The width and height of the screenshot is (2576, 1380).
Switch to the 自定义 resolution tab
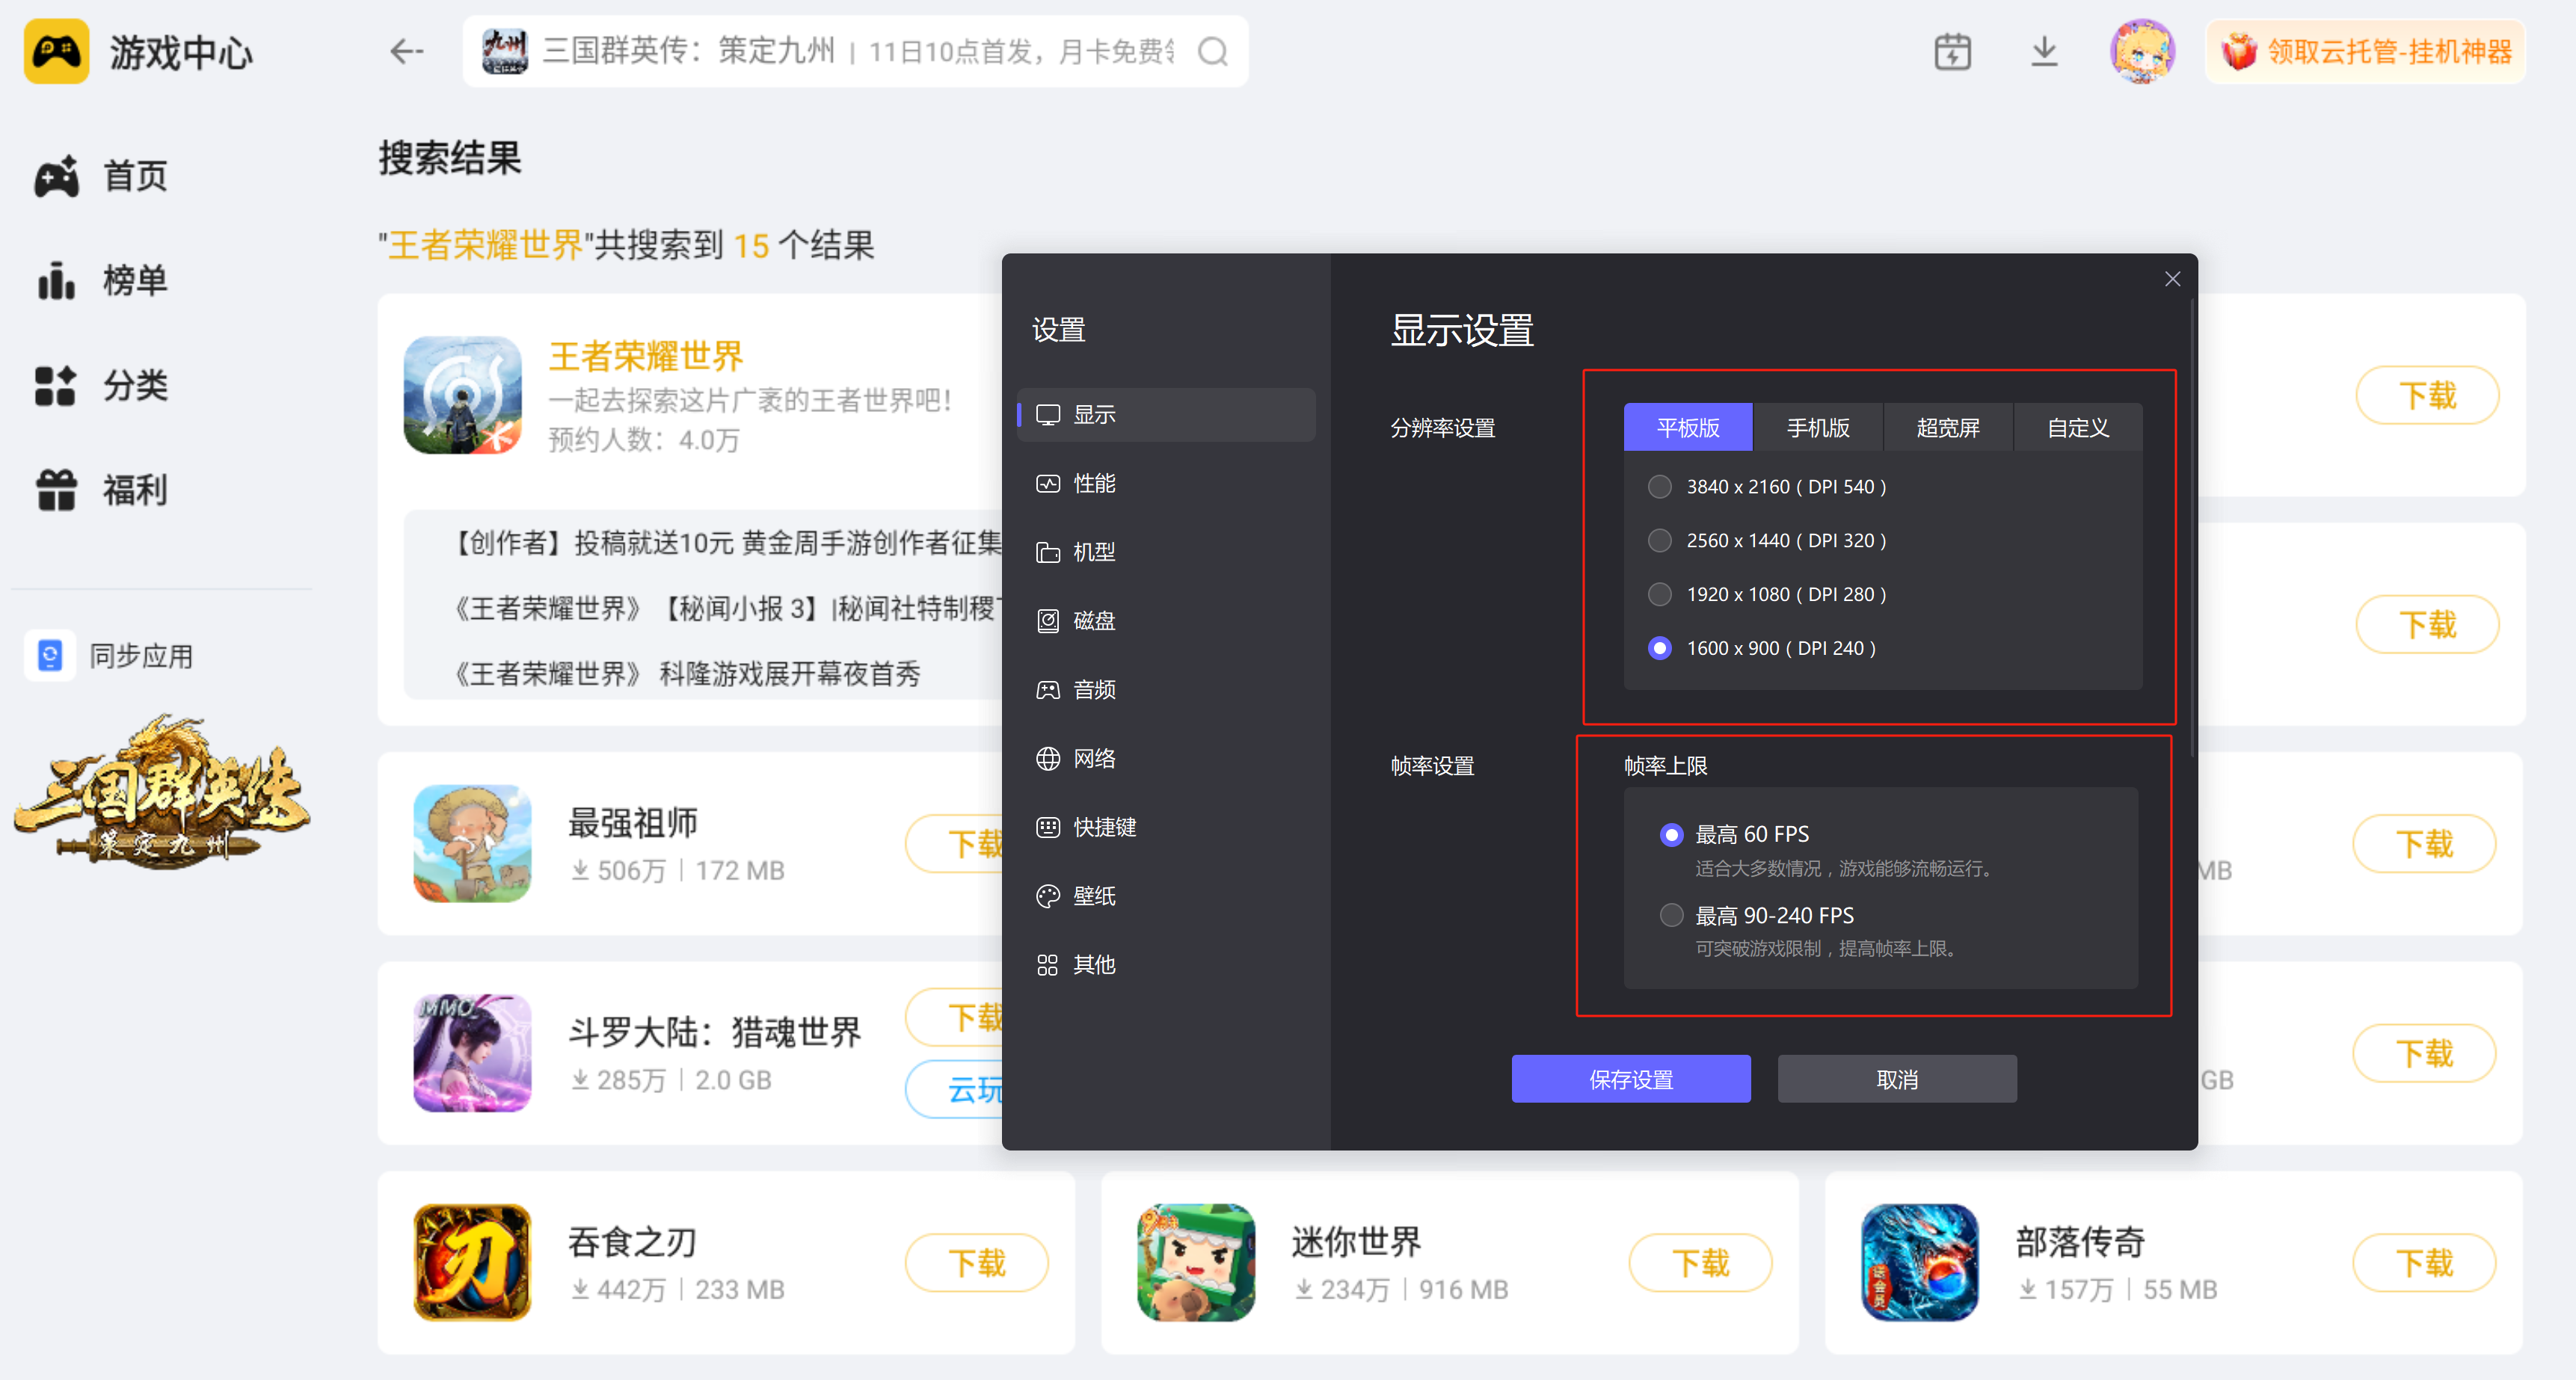2077,427
